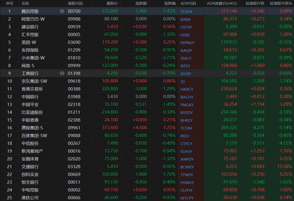Select 交通银行 stock name
This screenshot has width=294, height=201.
tap(30, 167)
